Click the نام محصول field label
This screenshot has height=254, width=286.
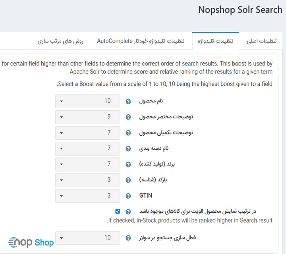151,101
